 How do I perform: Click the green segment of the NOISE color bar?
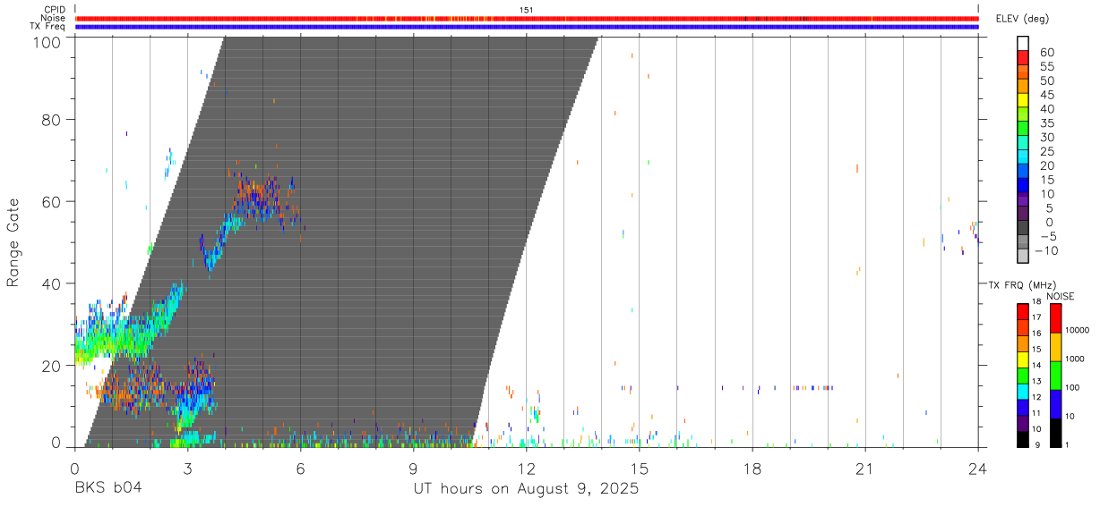[1056, 376]
